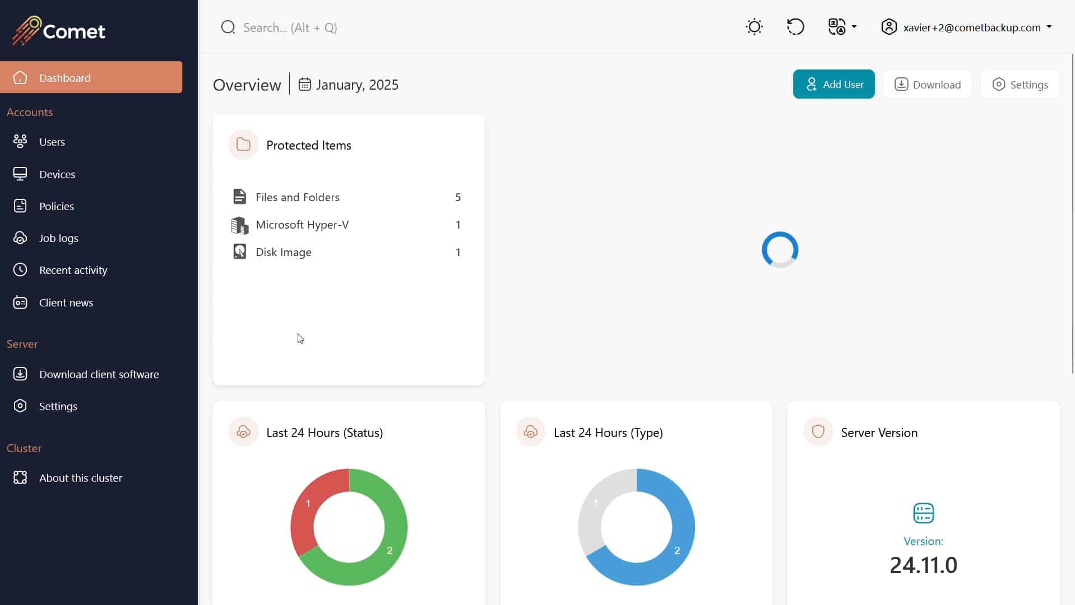Open the January, 2025 date picker
Image resolution: width=1075 pixels, height=605 pixels.
348,85
